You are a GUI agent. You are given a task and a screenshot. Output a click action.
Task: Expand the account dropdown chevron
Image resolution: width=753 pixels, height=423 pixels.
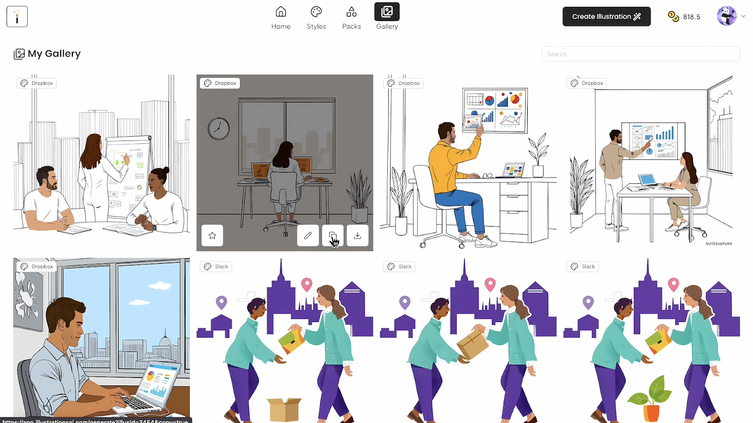click(x=744, y=16)
